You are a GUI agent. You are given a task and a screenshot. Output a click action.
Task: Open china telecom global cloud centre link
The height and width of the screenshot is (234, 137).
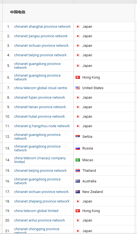tap(41, 88)
